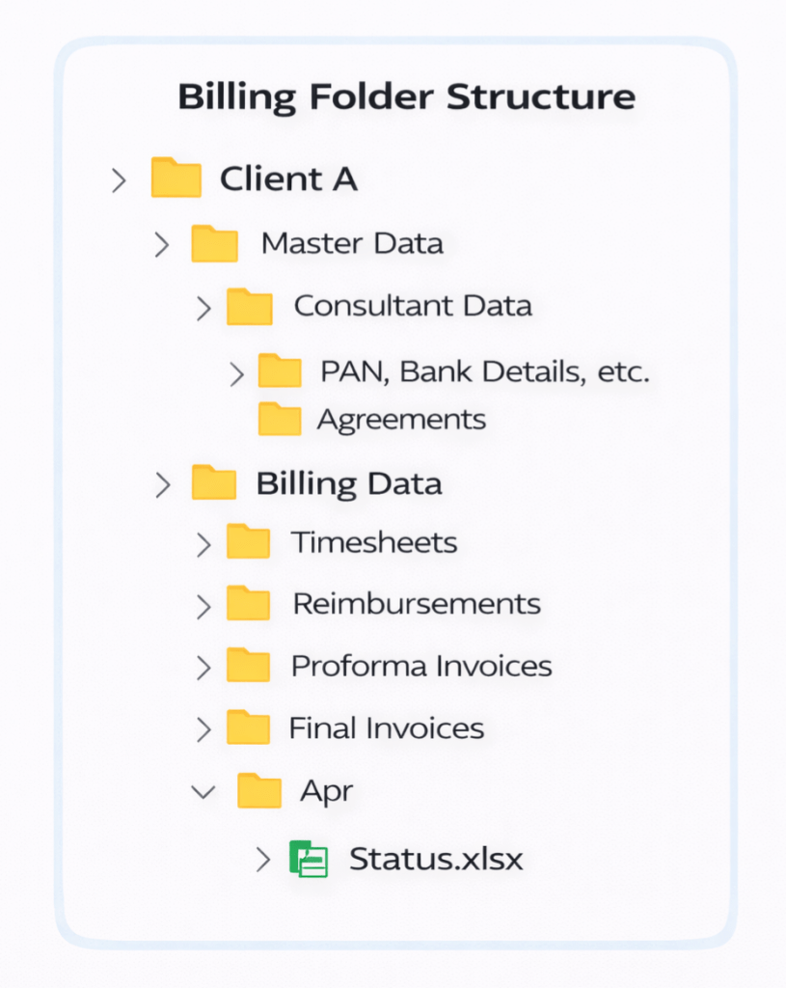This screenshot has width=786, height=988.
Task: Select the PAN, Bank Details, etc. label
Action: tap(485, 371)
